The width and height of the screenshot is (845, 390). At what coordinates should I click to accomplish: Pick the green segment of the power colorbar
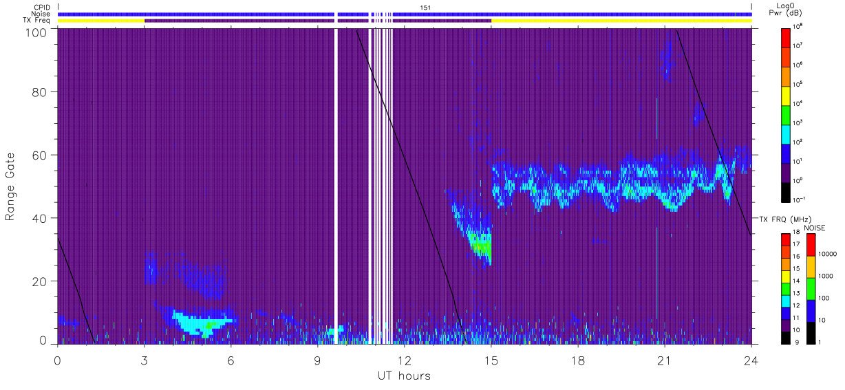coord(786,114)
